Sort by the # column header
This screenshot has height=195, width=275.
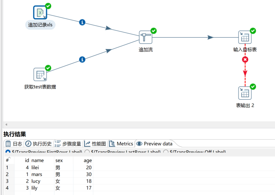(x=7, y=160)
